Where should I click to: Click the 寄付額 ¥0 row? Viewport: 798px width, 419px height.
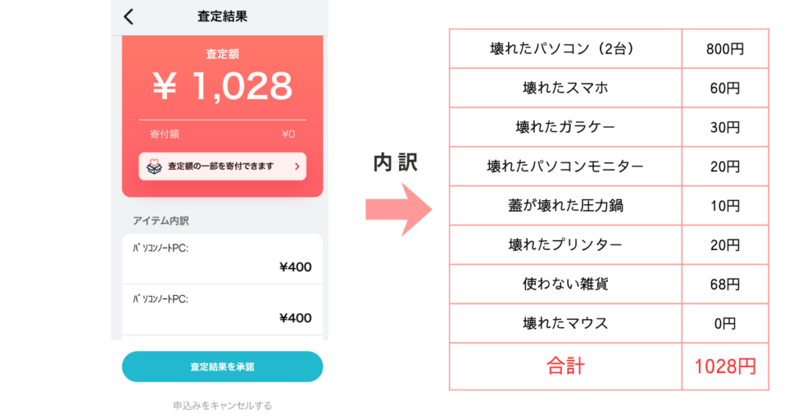(x=222, y=134)
